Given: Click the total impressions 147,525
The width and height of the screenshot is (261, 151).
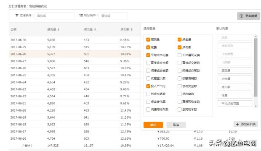Looking at the screenshot, I should 53,146.
